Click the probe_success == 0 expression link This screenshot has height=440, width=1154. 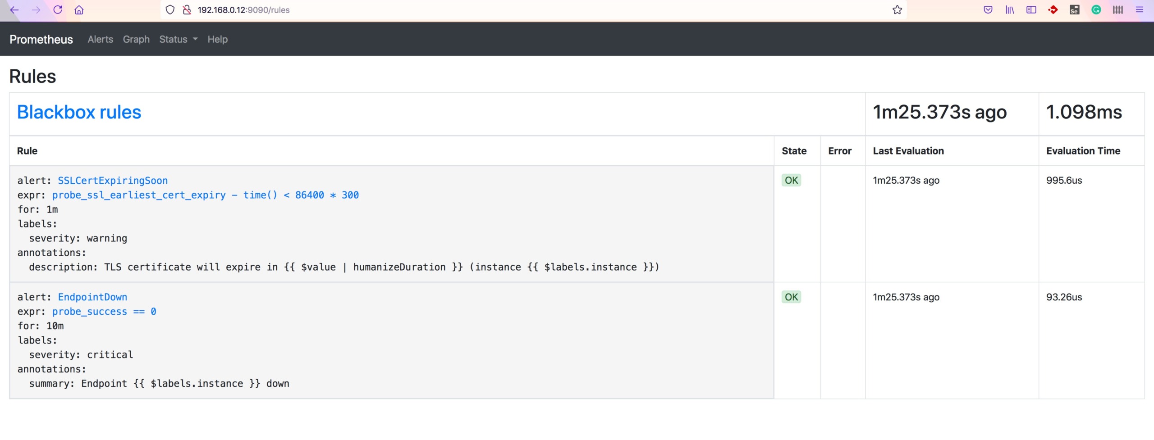104,312
